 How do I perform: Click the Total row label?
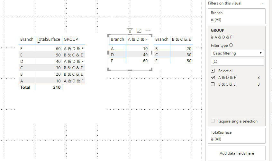(25, 87)
